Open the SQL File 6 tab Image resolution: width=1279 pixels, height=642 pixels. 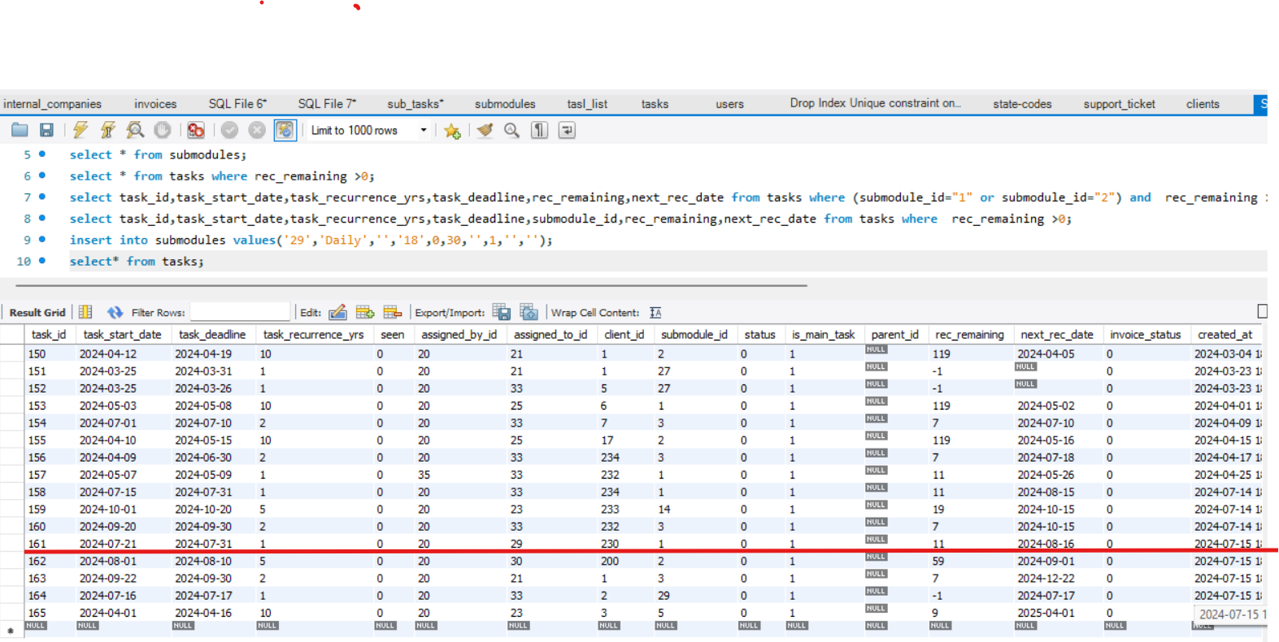[237, 104]
